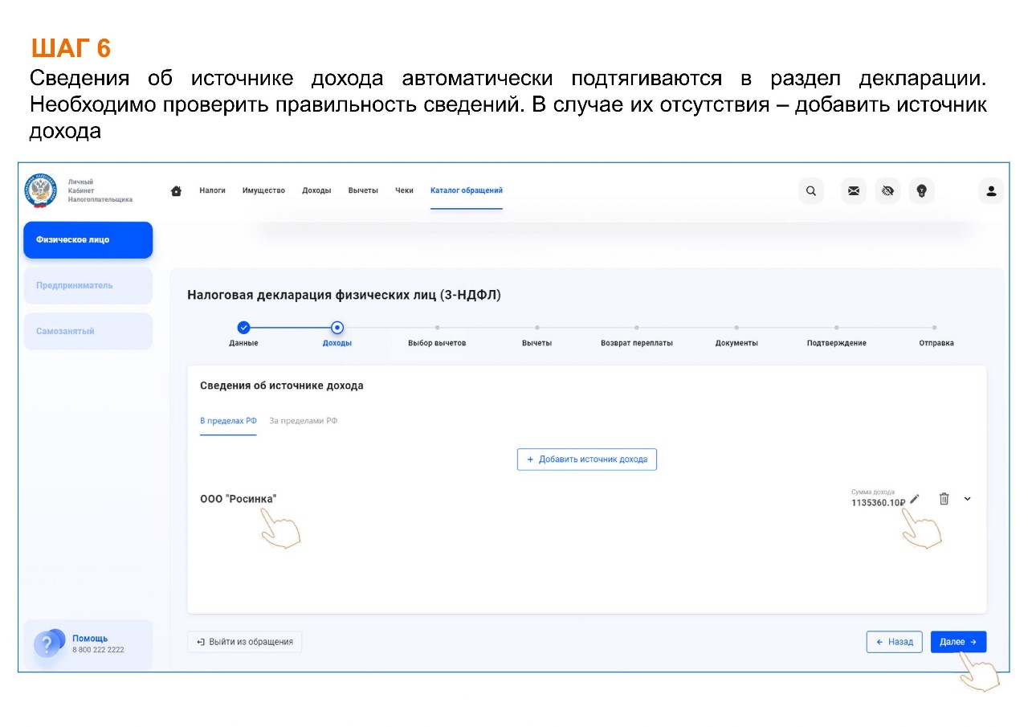
Task: Click the Помощь question mark icon
Action: pyautogui.click(x=47, y=643)
